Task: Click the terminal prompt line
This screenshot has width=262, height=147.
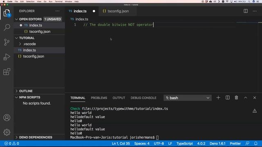Action: coord(115,138)
